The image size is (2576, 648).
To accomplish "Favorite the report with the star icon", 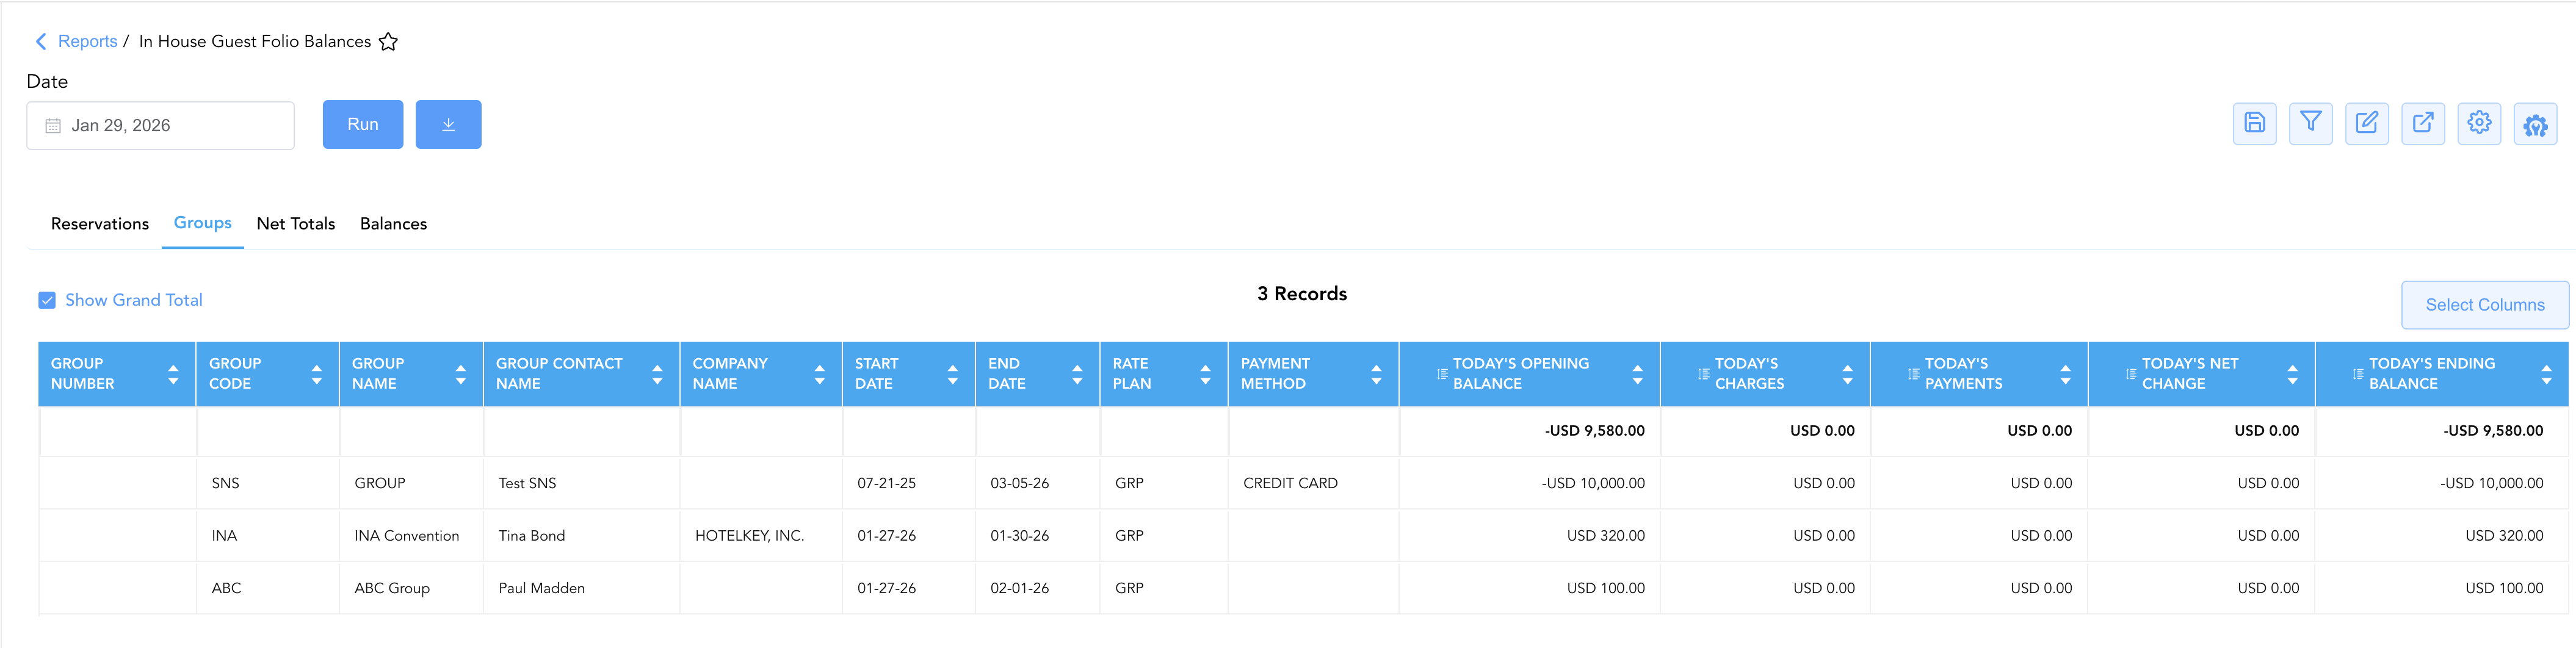I will tap(389, 42).
